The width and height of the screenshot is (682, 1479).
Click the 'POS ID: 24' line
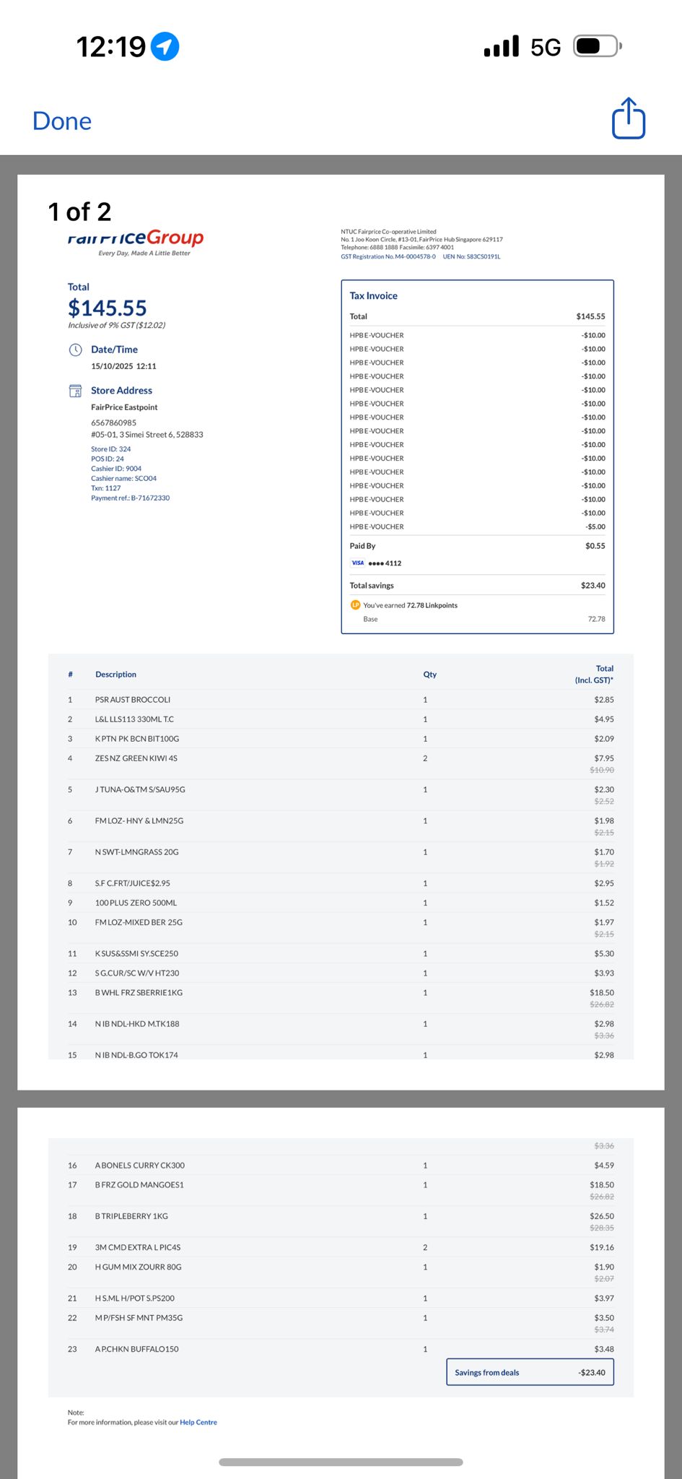108,459
